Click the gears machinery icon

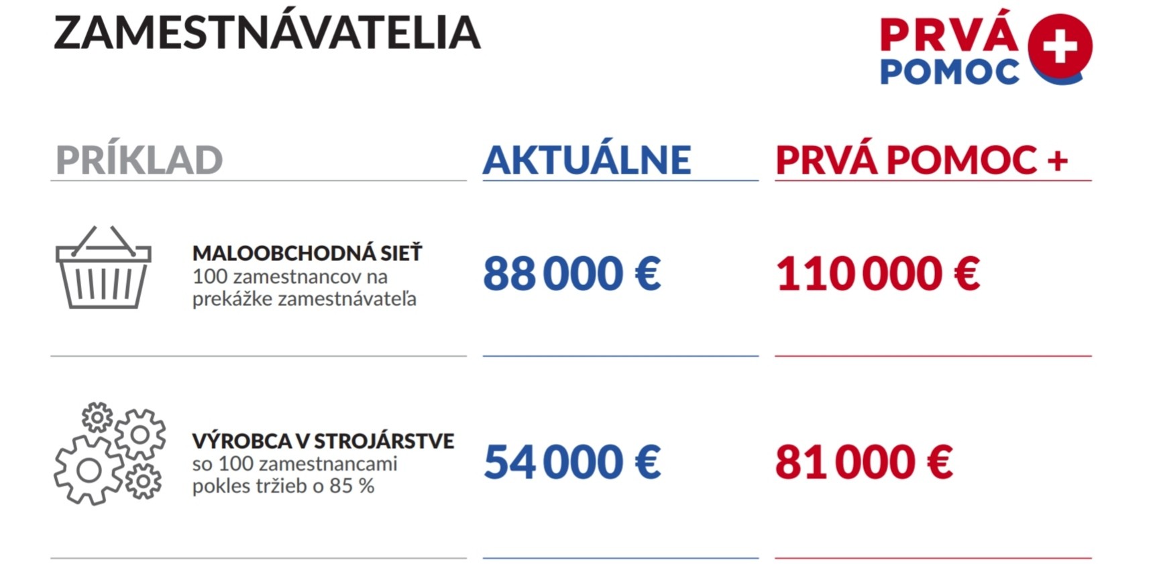point(109,453)
